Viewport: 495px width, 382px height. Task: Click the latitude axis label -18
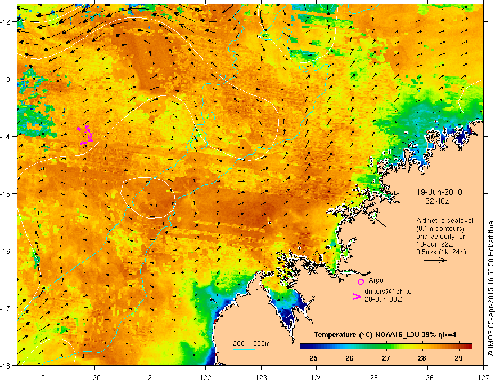click(x=6, y=366)
